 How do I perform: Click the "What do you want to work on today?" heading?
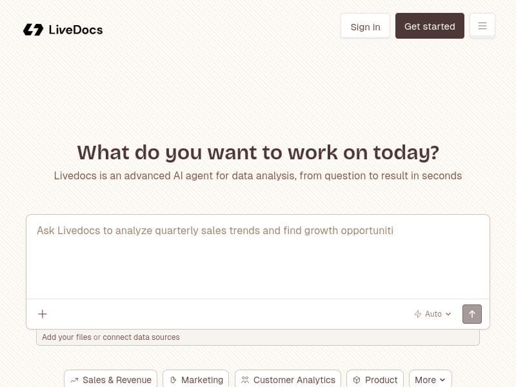tap(258, 153)
